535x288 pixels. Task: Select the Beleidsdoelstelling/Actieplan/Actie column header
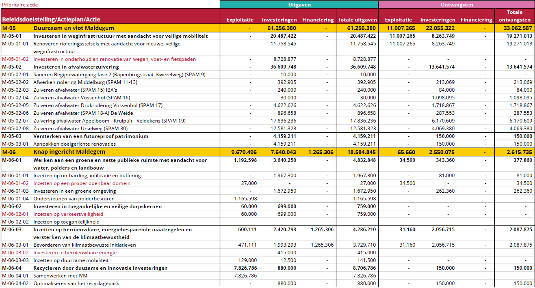(x=51, y=19)
